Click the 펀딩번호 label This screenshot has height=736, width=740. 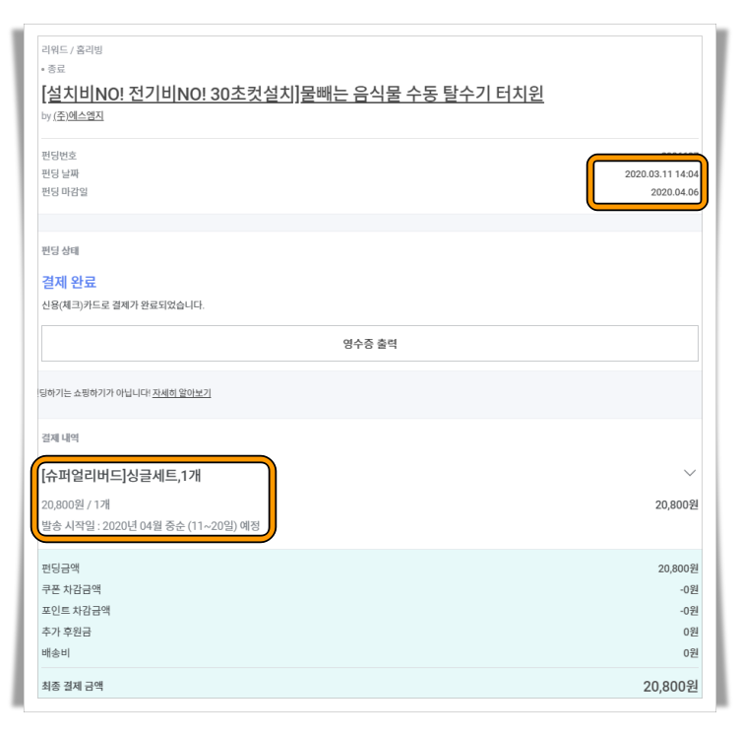point(59,156)
